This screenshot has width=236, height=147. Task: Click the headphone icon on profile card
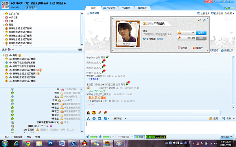click(x=200, y=20)
